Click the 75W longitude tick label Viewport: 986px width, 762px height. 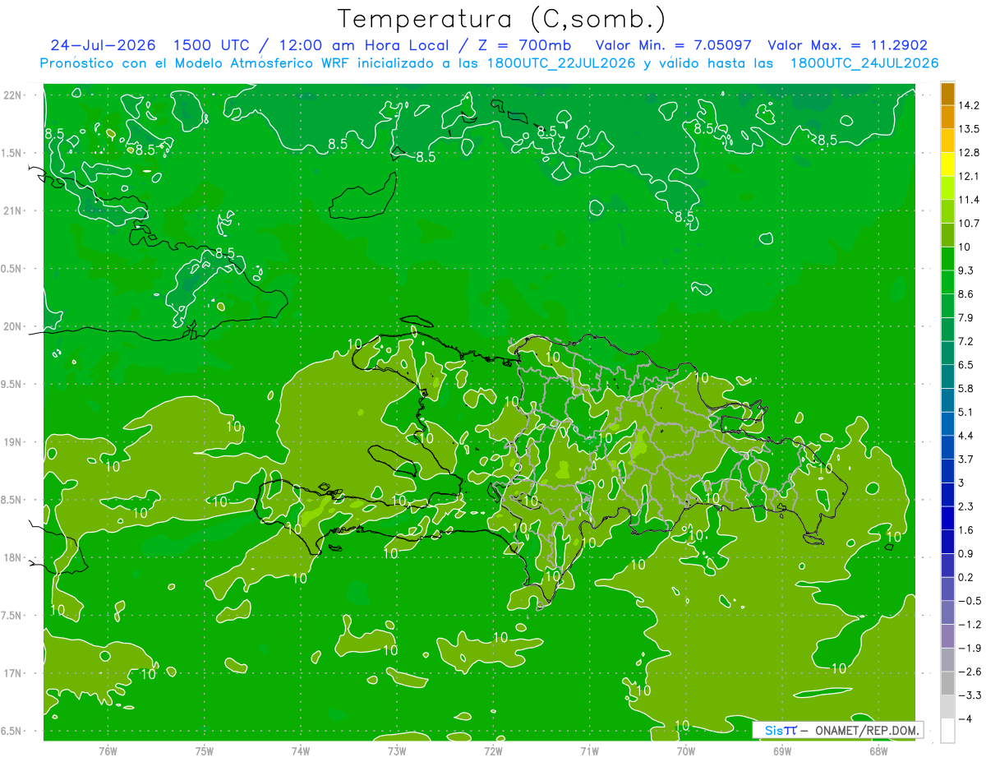point(205,750)
